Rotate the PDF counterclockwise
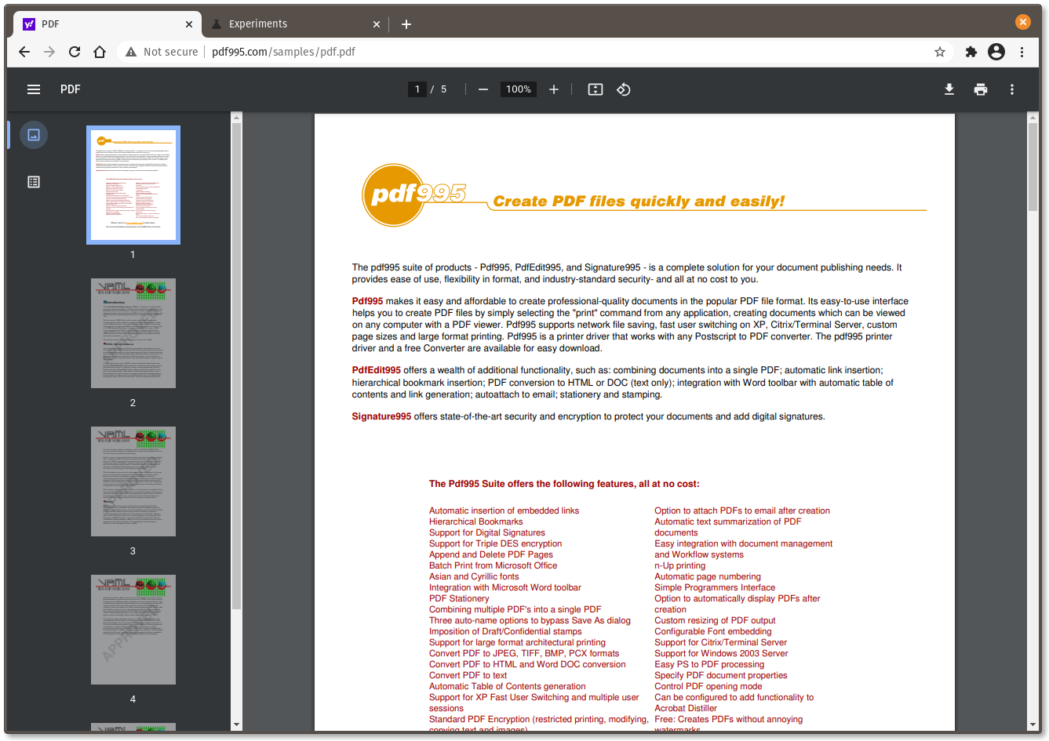This screenshot has height=741, width=1049. pyautogui.click(x=624, y=89)
